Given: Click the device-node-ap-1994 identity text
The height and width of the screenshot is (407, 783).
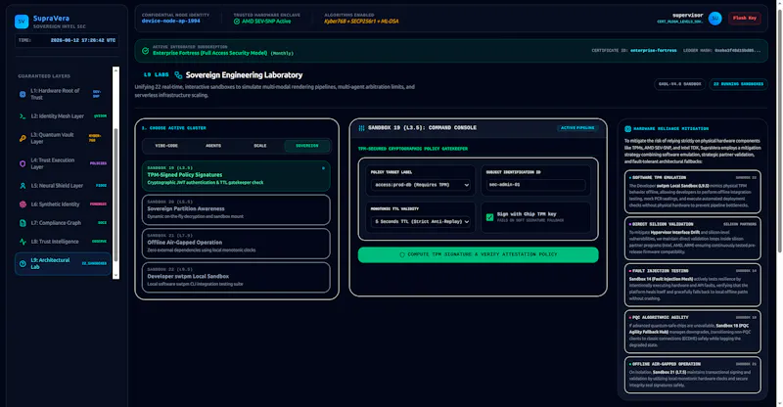Looking at the screenshot, I should 170,21.
